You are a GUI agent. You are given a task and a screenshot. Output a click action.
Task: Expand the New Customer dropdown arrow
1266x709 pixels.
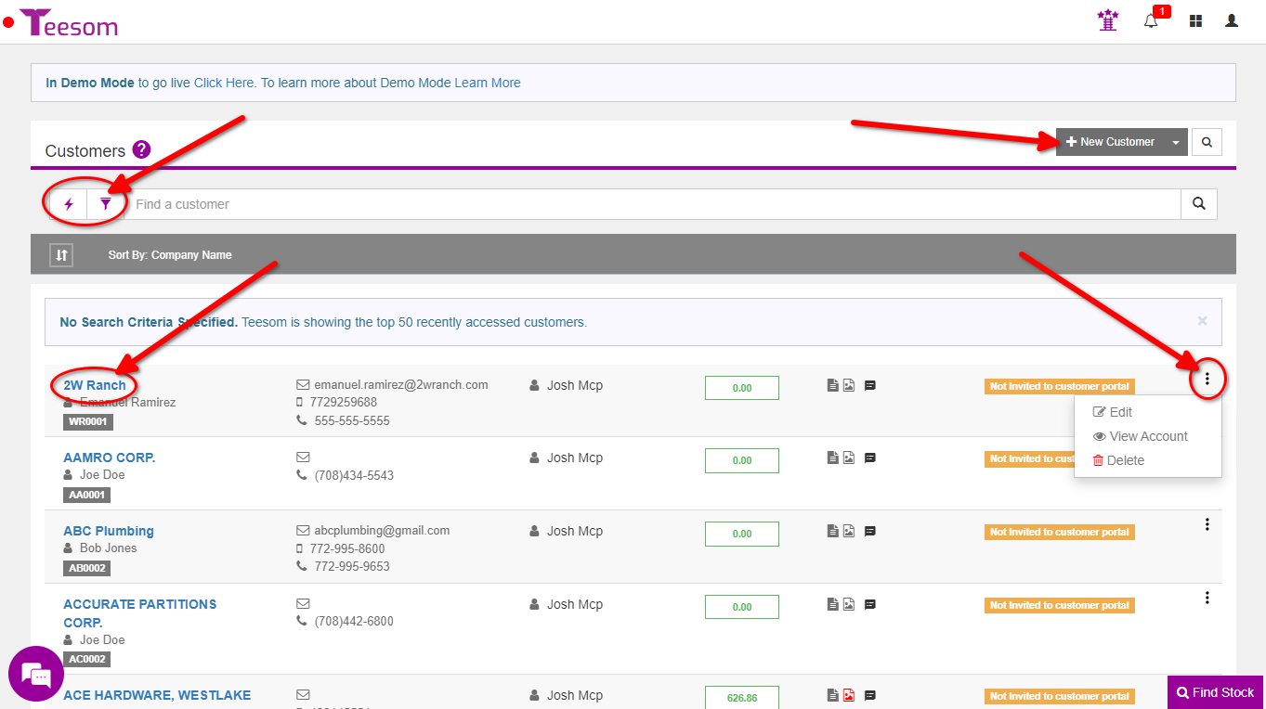(x=1176, y=142)
